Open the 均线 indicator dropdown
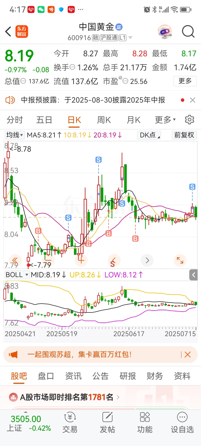The height and width of the screenshot is (446, 201). (x=15, y=135)
